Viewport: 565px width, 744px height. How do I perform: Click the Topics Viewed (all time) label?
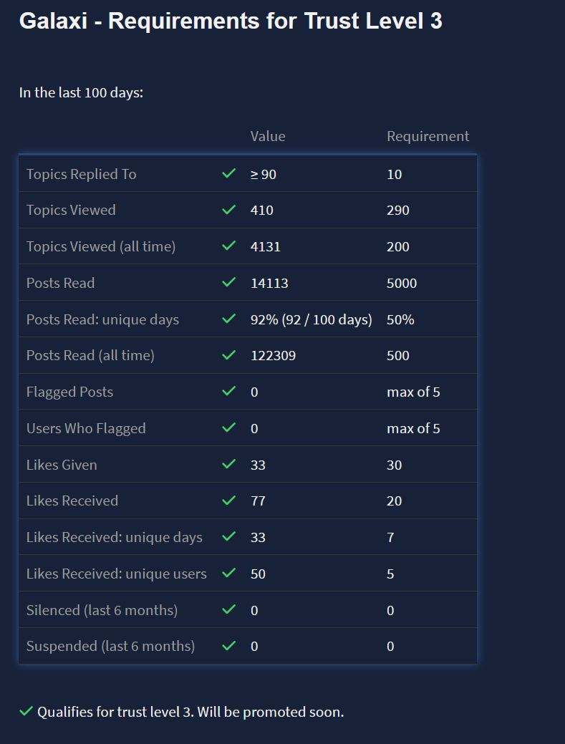point(101,246)
